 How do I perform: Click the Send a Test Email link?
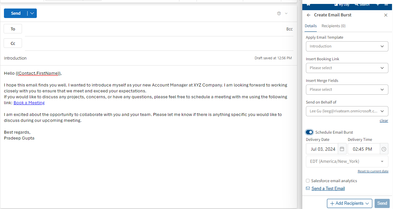(x=328, y=188)
